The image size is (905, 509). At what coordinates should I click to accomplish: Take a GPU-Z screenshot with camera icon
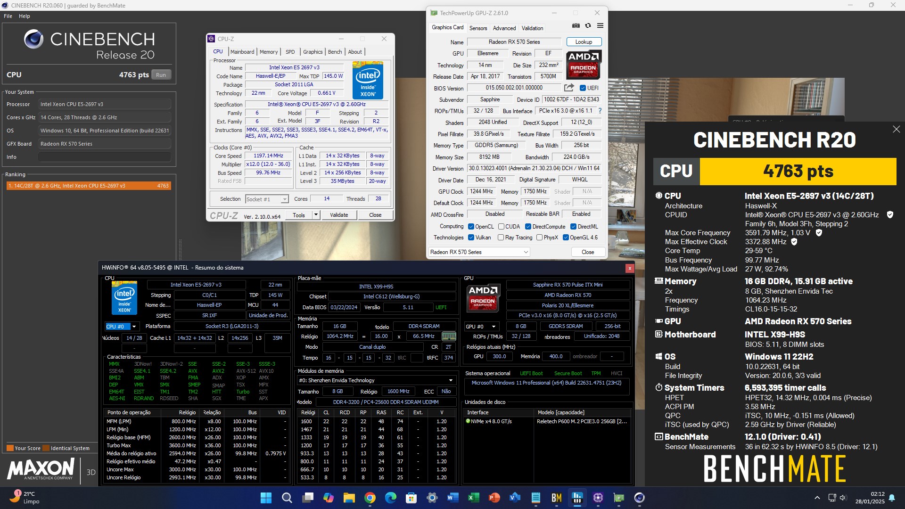(x=576, y=25)
